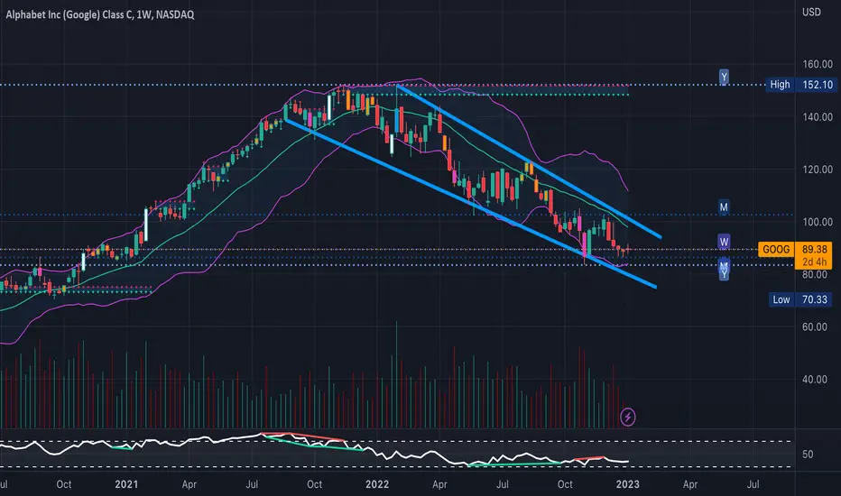
Task: Click the Jul label left of Oct 2021 on the time axis
Action: [252, 484]
